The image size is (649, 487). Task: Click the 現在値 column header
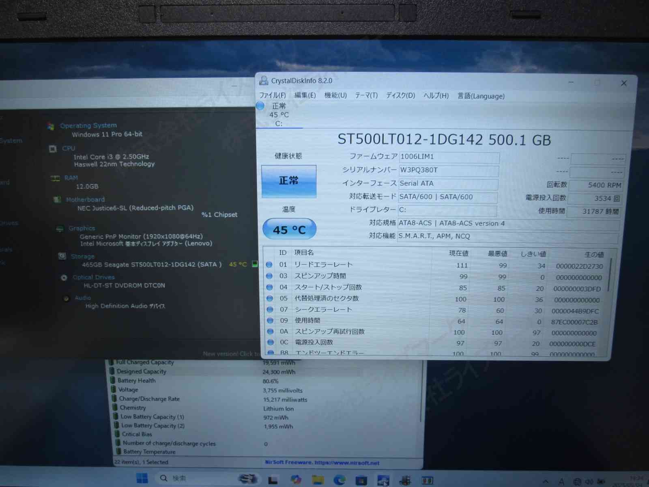459,253
